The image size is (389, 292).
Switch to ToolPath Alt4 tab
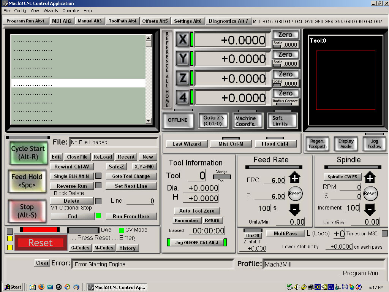[123, 21]
